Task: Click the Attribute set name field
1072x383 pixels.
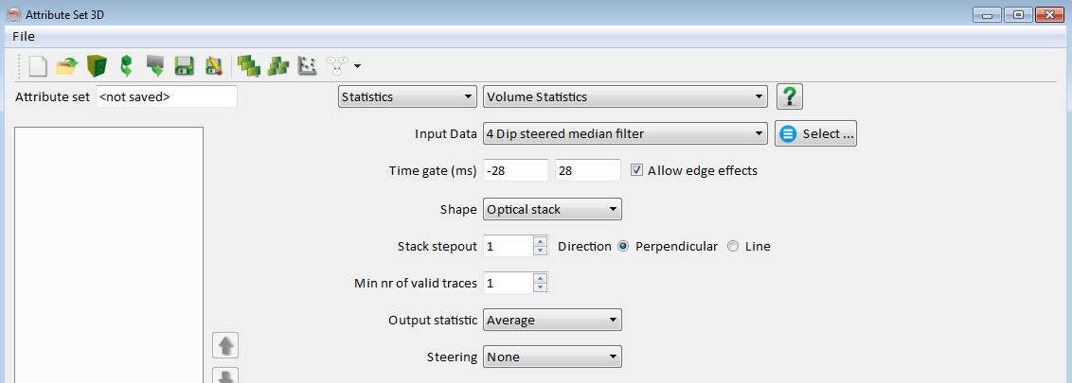Action: (166, 96)
